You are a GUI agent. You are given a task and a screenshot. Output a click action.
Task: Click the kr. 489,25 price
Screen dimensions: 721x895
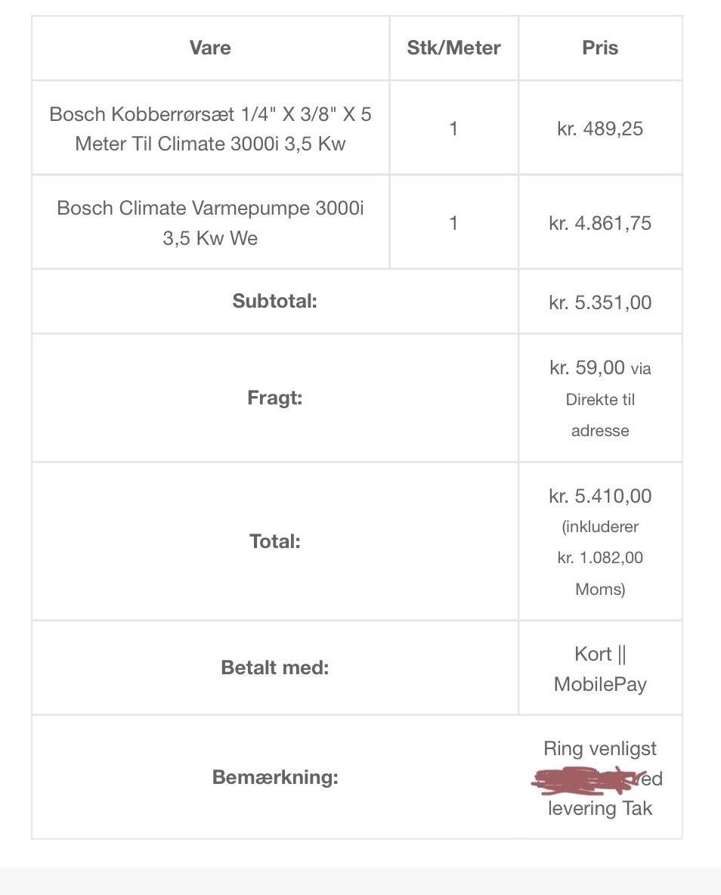point(600,129)
